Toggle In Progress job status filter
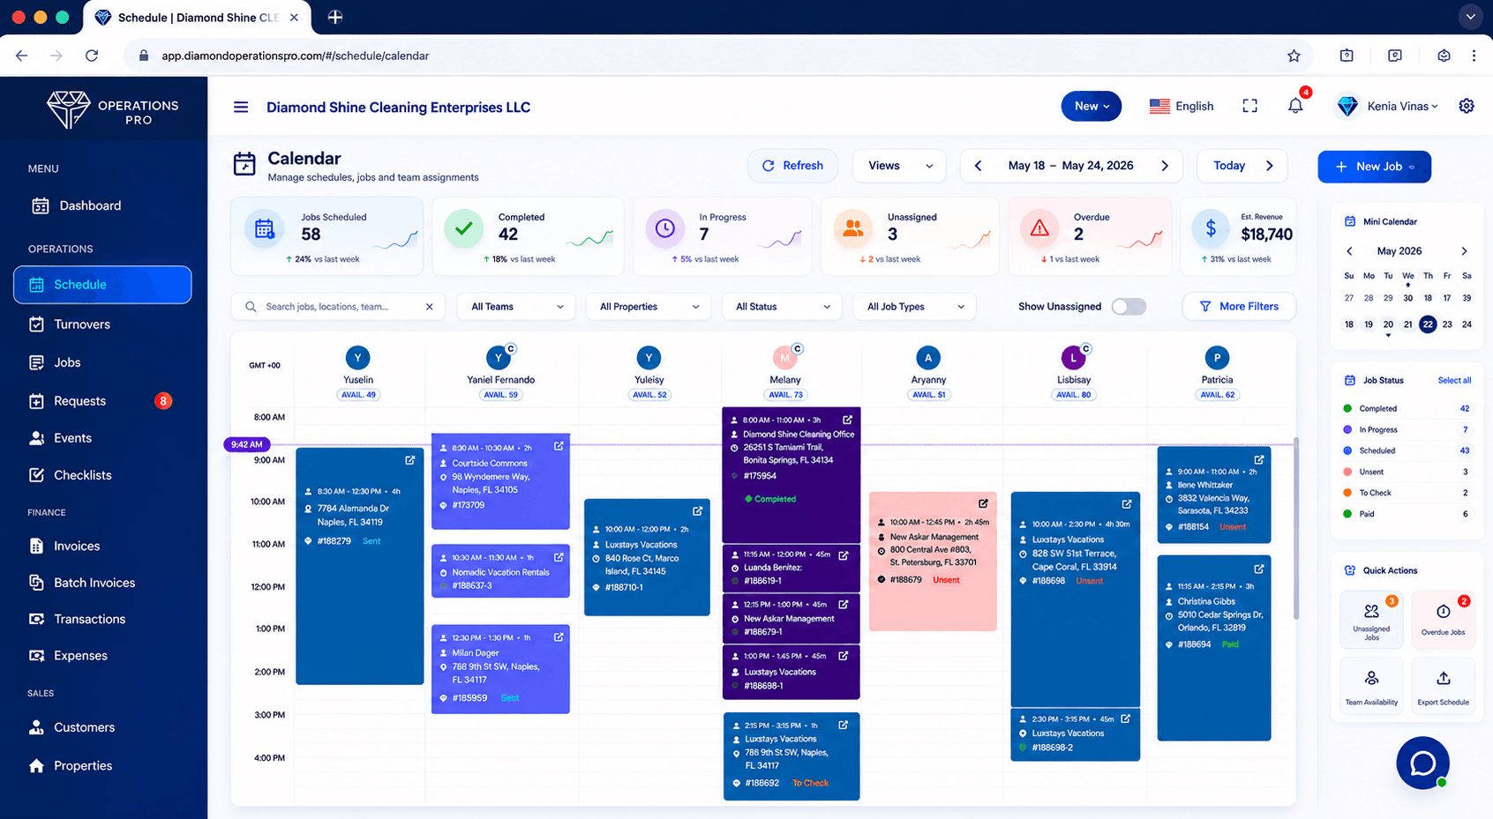The width and height of the screenshot is (1493, 819). (x=1406, y=429)
